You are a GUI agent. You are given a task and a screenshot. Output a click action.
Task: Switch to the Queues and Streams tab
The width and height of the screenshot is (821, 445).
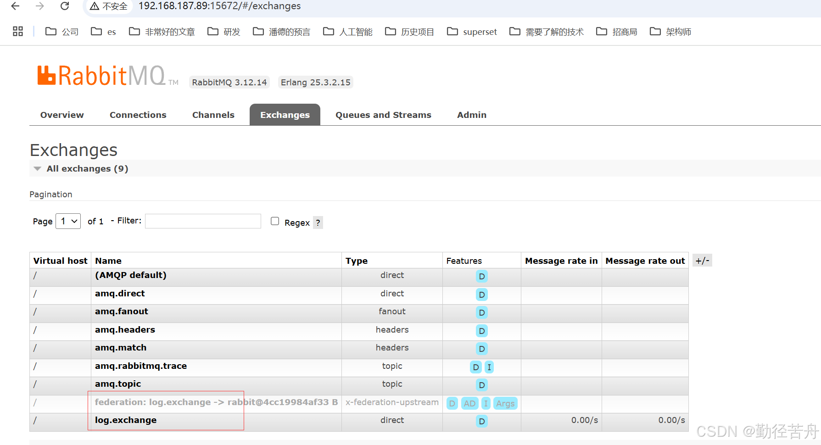point(383,115)
